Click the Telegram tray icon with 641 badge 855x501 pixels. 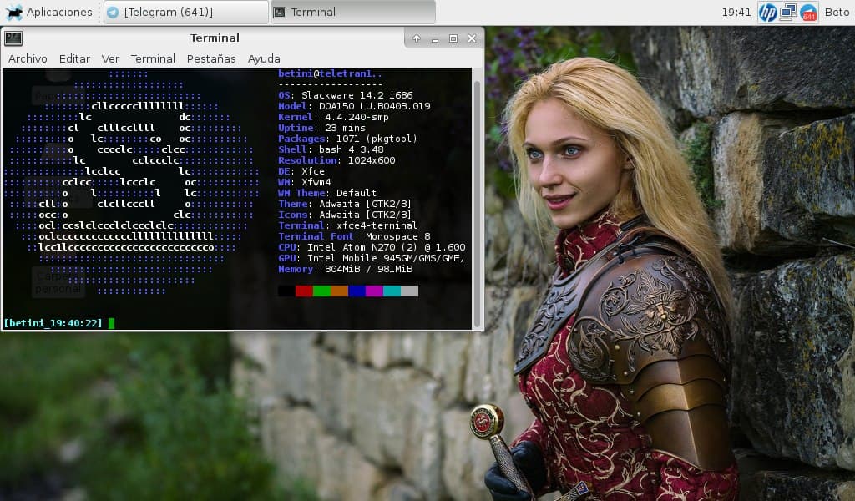tap(808, 13)
